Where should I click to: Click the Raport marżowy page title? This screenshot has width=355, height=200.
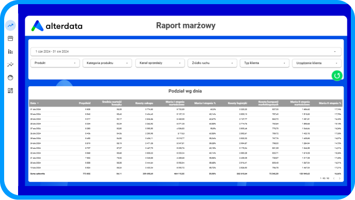pyautogui.click(x=186, y=25)
